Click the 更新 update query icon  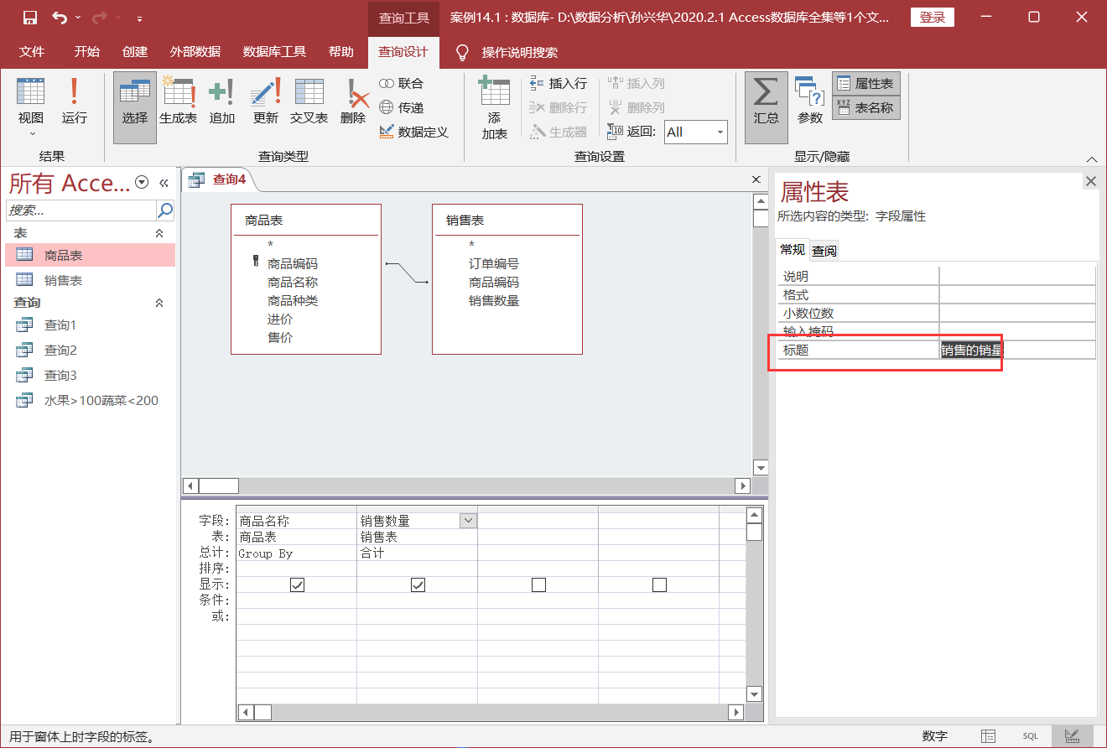tap(265, 101)
